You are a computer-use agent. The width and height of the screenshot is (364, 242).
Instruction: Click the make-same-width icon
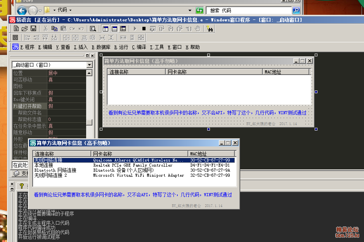tap(123, 37)
